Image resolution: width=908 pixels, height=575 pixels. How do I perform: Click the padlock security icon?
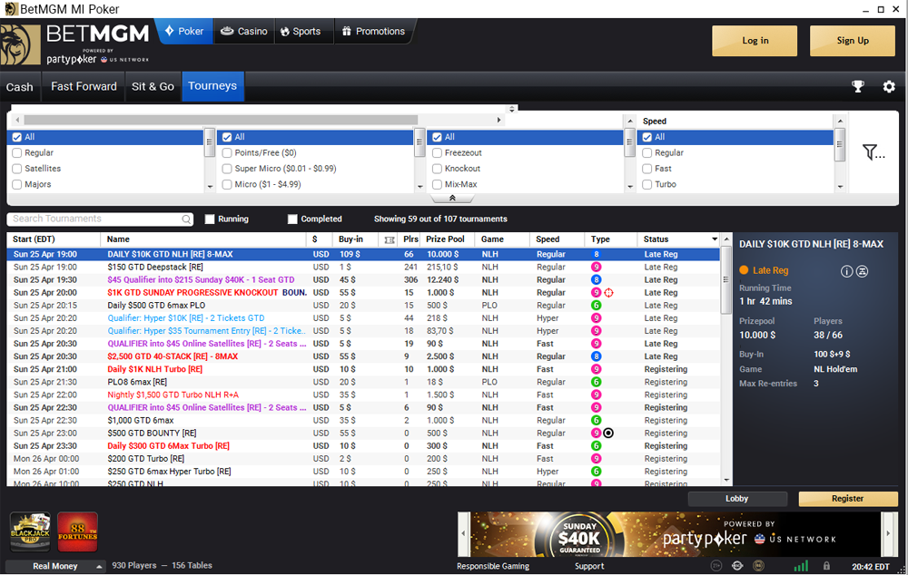coord(826,566)
